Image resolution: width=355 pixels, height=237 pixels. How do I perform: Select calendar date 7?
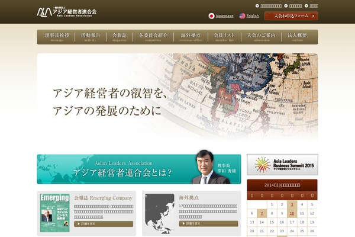pyautogui.click(x=262, y=213)
